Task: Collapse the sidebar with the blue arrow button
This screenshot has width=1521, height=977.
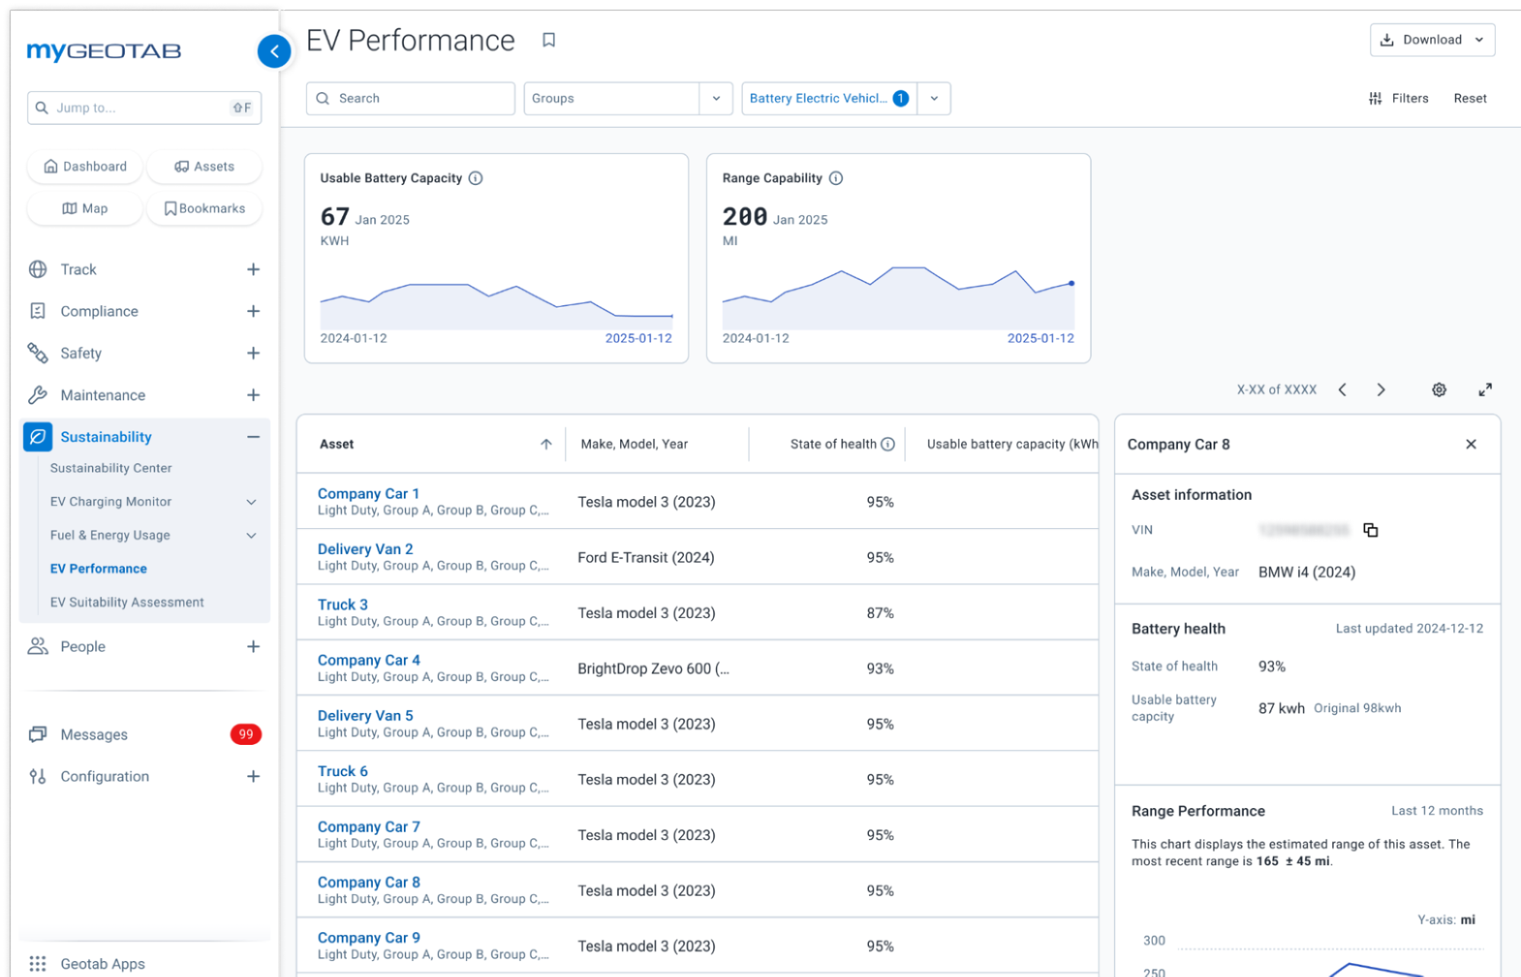Action: [x=274, y=52]
